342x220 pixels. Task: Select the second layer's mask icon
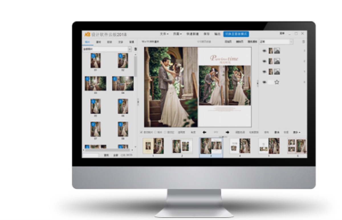tap(277, 61)
